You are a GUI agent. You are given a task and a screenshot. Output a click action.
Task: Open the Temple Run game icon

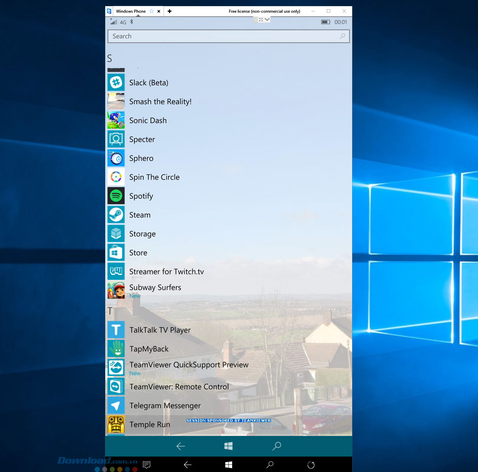click(116, 424)
